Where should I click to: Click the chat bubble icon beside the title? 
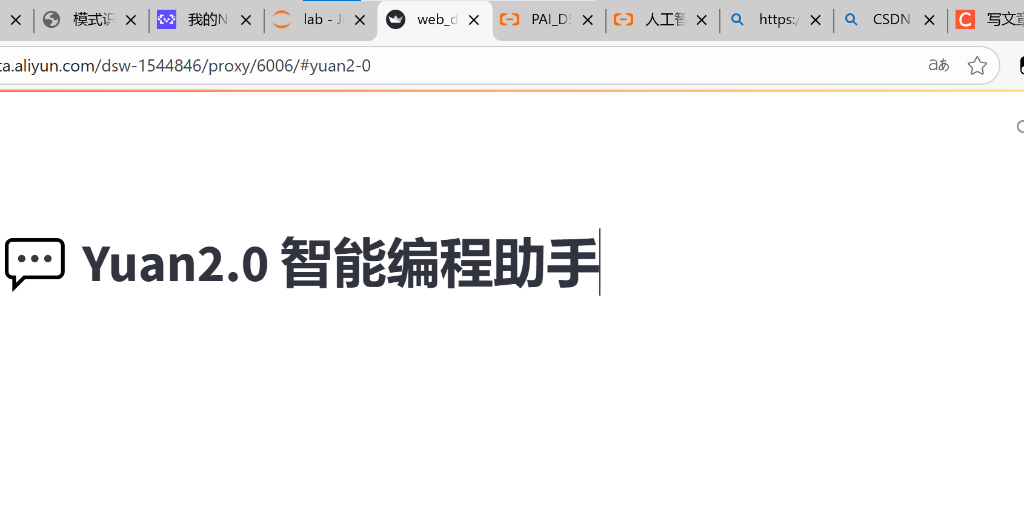(35, 264)
